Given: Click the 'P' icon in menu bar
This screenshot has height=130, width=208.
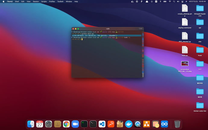Looking at the screenshot, I should (x=142, y=2).
